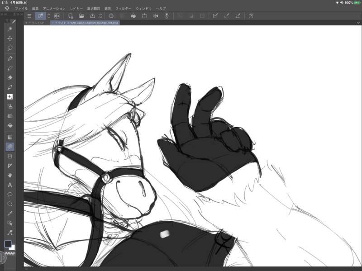The image size is (362, 271).
Task: Open the hamburger menu in command bar
Action: 29,16
